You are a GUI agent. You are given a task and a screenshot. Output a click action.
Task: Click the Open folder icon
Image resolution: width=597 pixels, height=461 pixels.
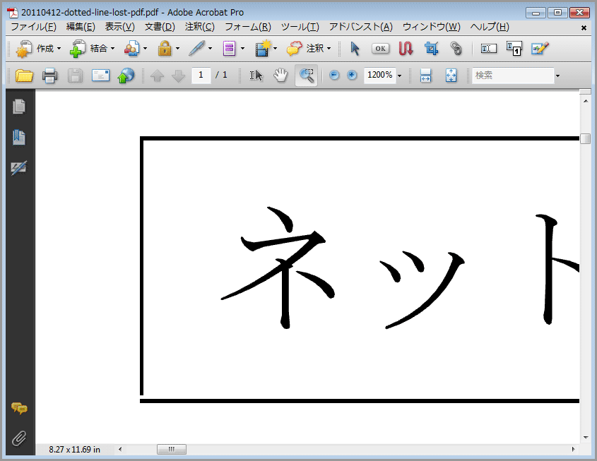[24, 76]
